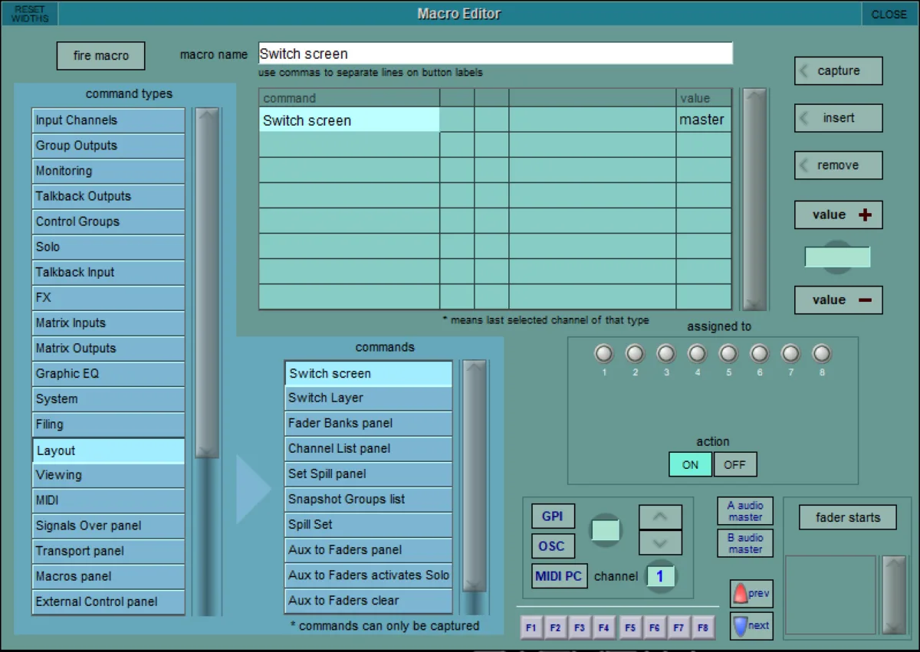Select function key F4
This screenshot has width=920, height=652.
[604, 628]
